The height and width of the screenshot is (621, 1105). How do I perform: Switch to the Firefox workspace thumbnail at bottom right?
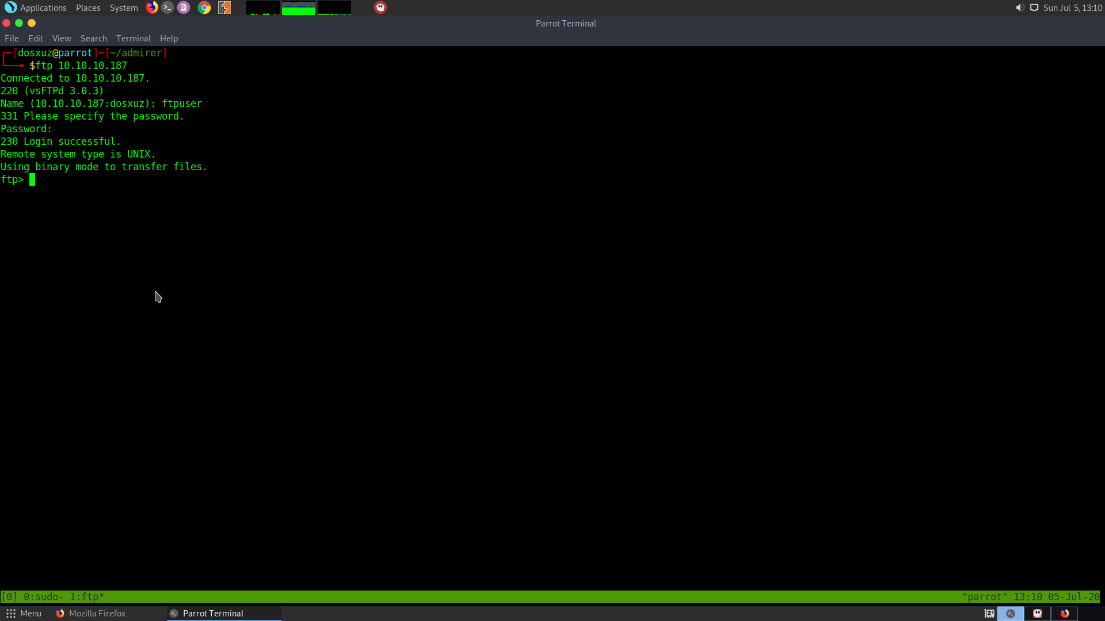(1064, 614)
